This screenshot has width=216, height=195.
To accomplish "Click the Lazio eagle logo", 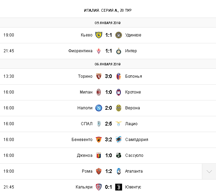I will [x=118, y=124].
